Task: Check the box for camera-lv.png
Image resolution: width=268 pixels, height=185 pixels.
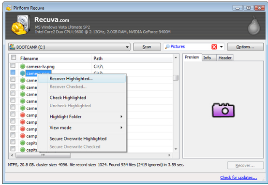Action: tap(13, 65)
